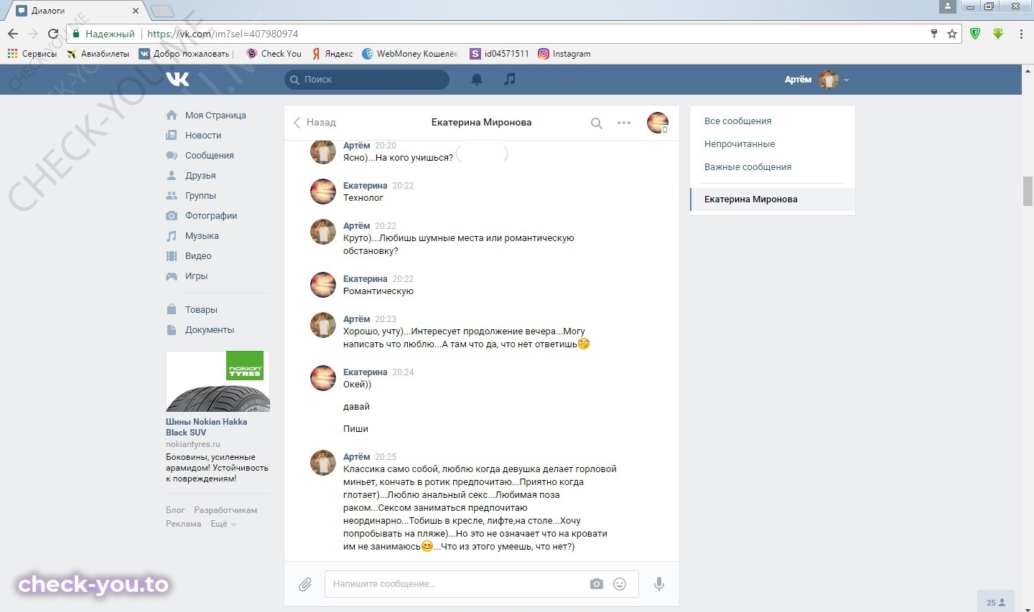Open the Разработчикам footer link
This screenshot has width=1034, height=612.
225,510
